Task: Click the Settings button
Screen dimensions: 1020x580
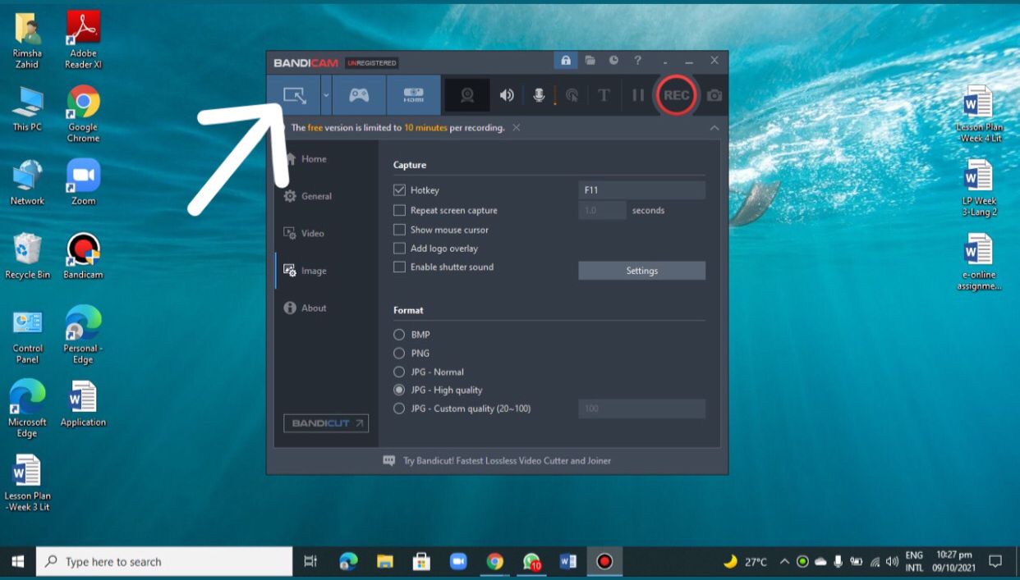Action: (x=641, y=271)
